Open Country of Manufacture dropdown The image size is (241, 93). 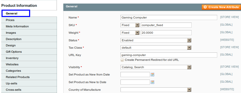coord(156,90)
